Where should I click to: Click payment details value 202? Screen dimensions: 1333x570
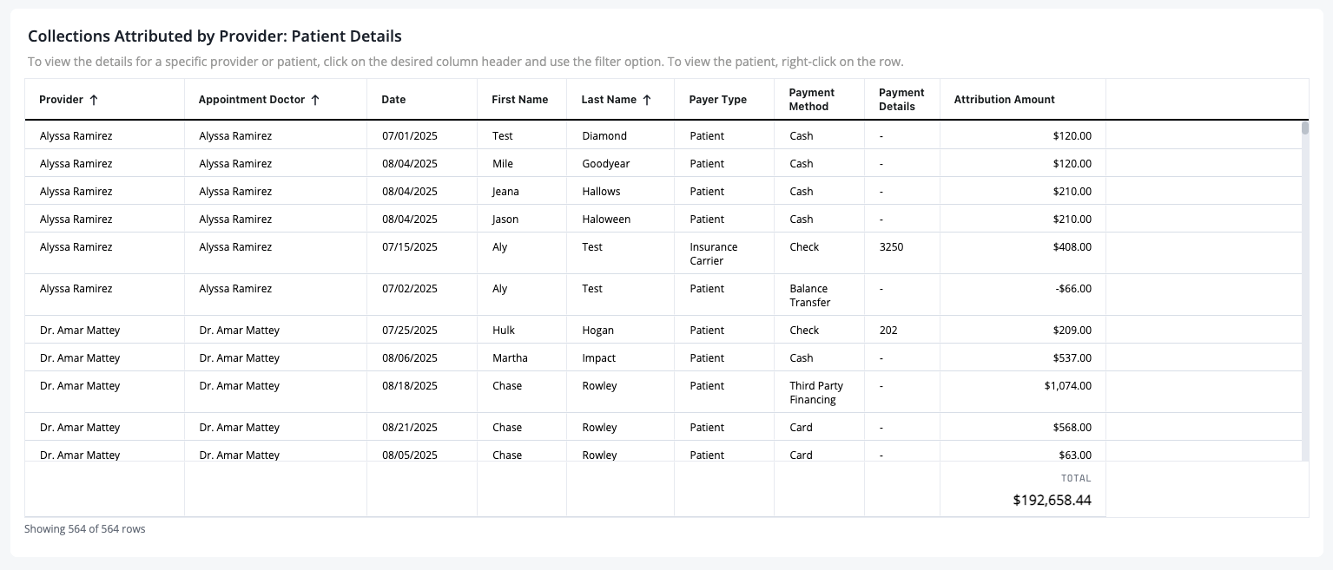[888, 331]
